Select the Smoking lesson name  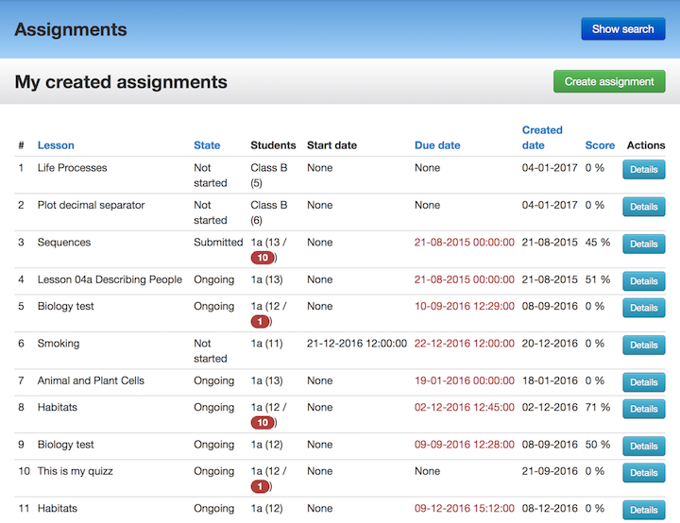click(x=59, y=344)
